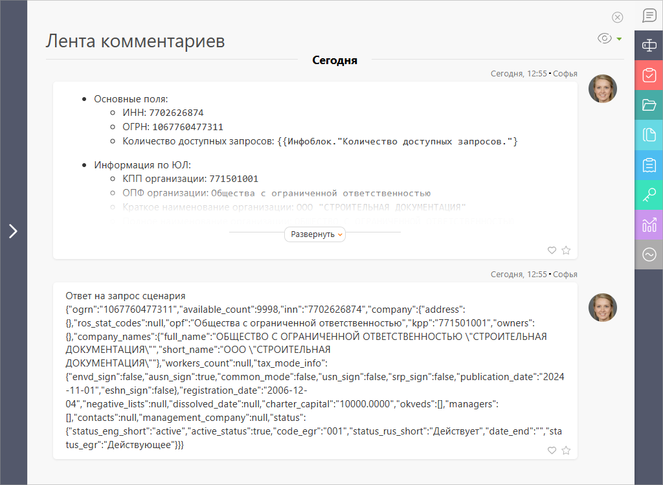Open the light-blue documents icon
Image resolution: width=663 pixels, height=485 pixels.
649,135
